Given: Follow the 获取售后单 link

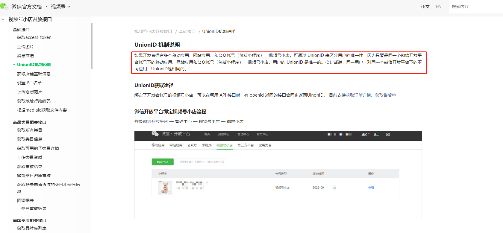Looking at the screenshot, I should point(385,95).
